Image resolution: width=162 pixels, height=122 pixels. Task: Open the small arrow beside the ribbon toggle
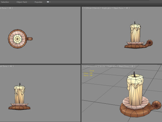(50, 2)
